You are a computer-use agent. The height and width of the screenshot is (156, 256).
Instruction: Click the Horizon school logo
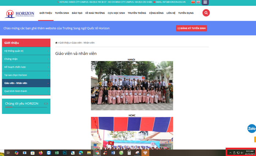pyautogui.click(x=19, y=14)
